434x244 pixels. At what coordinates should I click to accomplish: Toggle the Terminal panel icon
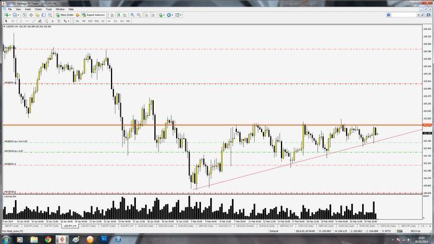pos(43,15)
